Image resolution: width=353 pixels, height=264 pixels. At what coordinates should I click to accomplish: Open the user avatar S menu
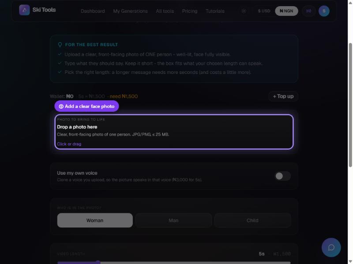(324, 11)
